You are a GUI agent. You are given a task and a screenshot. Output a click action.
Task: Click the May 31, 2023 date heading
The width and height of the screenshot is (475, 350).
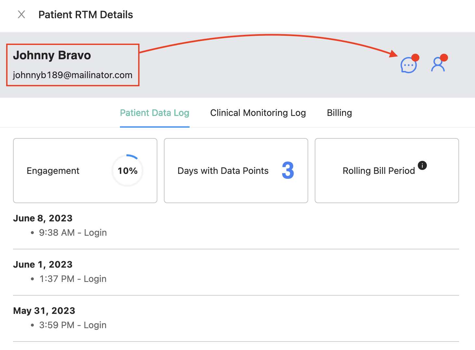click(x=44, y=311)
